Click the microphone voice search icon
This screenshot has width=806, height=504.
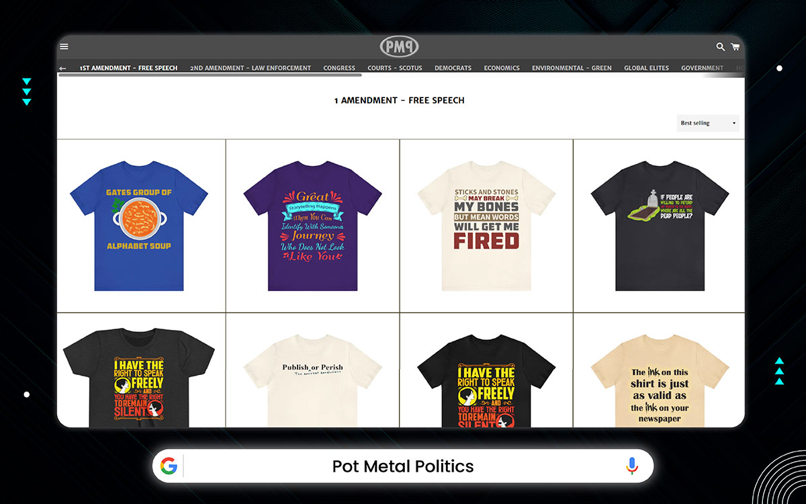[631, 466]
